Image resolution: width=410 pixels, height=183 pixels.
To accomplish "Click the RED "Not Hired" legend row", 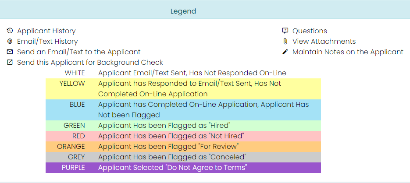I will pos(183,136).
